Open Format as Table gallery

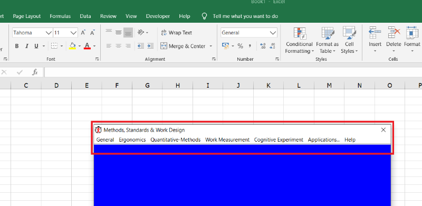[x=327, y=40]
